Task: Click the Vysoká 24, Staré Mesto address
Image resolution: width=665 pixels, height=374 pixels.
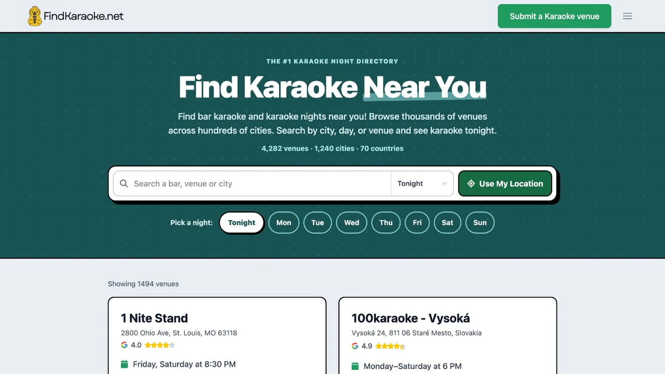Action: pos(417,332)
